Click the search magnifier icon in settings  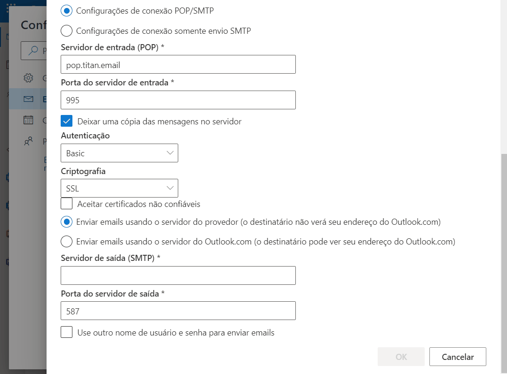[x=33, y=50]
